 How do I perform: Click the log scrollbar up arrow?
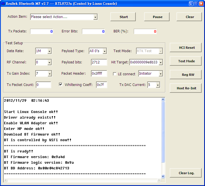[163, 99]
